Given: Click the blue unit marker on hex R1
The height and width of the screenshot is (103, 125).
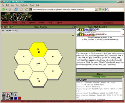Looking at the screenshot, I should [39, 52].
